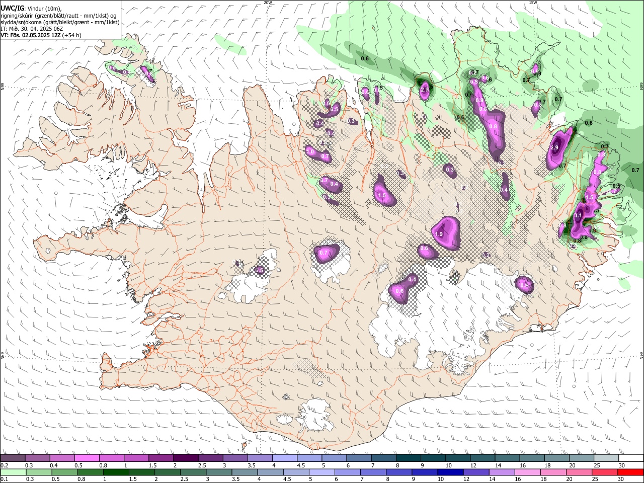This screenshot has height=483, width=644.
Task: Select the dark purple 2 snow legend swatch
Action: pyautogui.click(x=186, y=458)
